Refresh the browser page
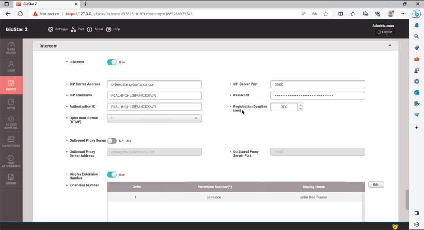This screenshot has width=424, height=230. click(x=20, y=14)
